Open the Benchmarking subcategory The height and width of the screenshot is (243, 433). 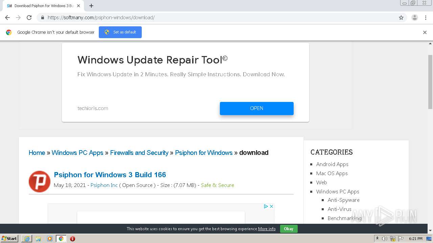click(344, 218)
